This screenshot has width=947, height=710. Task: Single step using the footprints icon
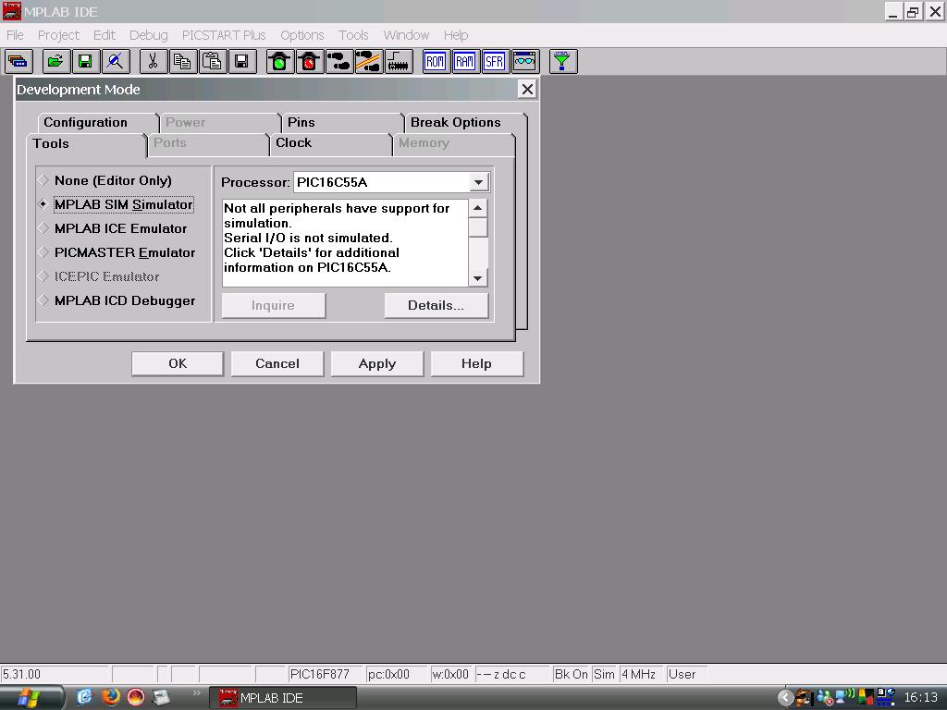coord(338,62)
